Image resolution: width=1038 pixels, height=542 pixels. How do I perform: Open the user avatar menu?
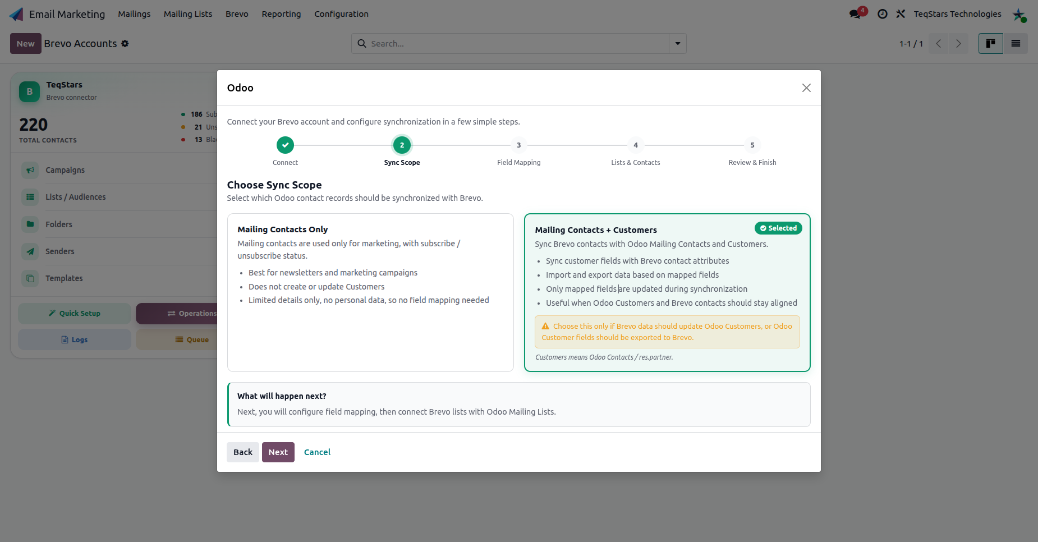point(1019,15)
